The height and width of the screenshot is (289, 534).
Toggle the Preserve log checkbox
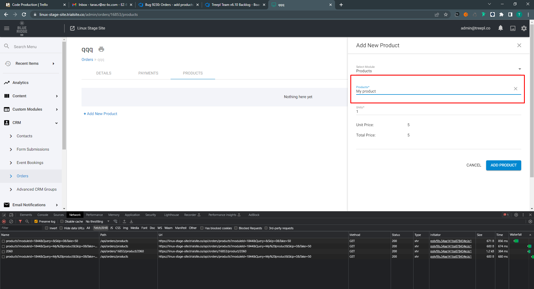coord(36,221)
